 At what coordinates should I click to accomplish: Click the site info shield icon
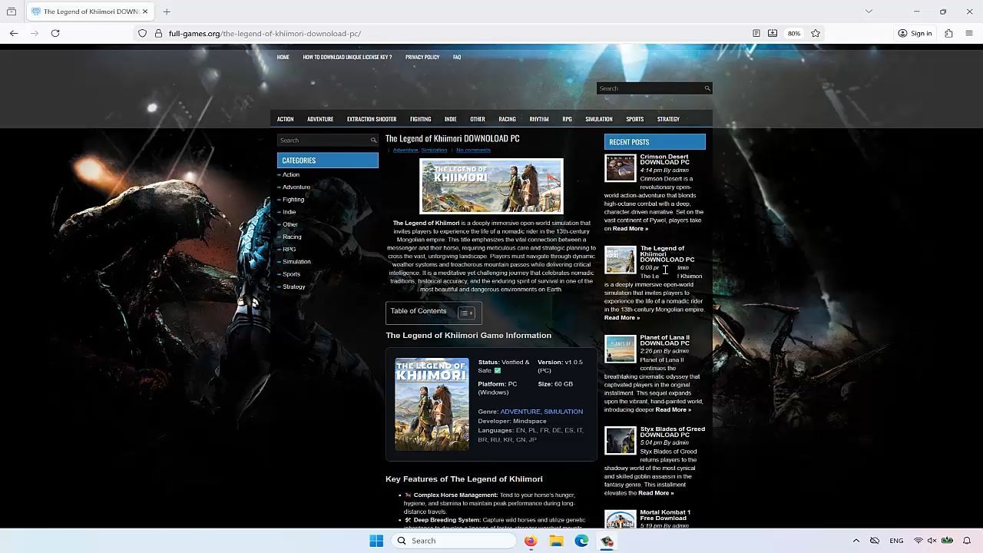click(142, 33)
